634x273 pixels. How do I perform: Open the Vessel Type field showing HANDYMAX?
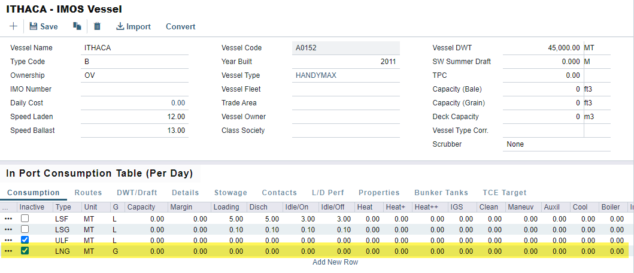(345, 75)
